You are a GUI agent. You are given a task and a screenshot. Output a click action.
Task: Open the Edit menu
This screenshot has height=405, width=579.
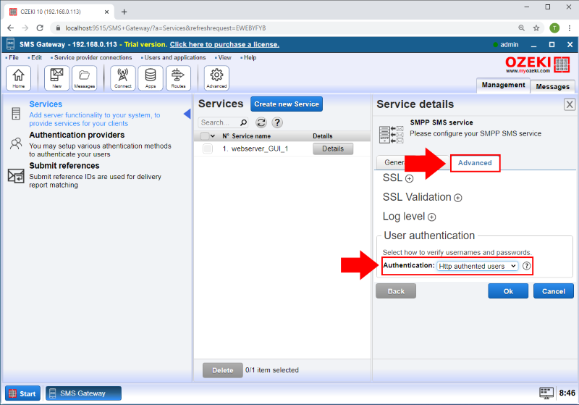pyautogui.click(x=36, y=58)
